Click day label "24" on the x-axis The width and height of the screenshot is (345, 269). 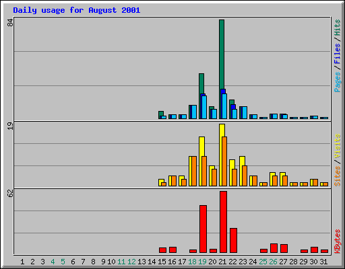(x=253, y=262)
